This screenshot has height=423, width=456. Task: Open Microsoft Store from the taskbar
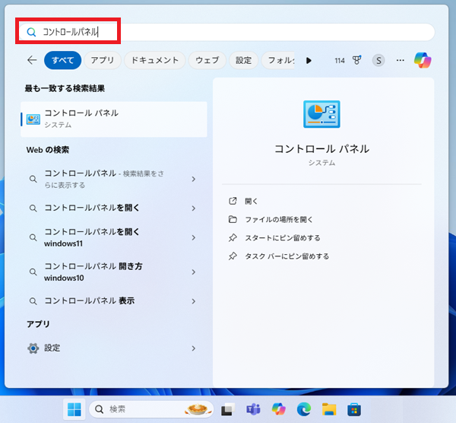click(354, 409)
